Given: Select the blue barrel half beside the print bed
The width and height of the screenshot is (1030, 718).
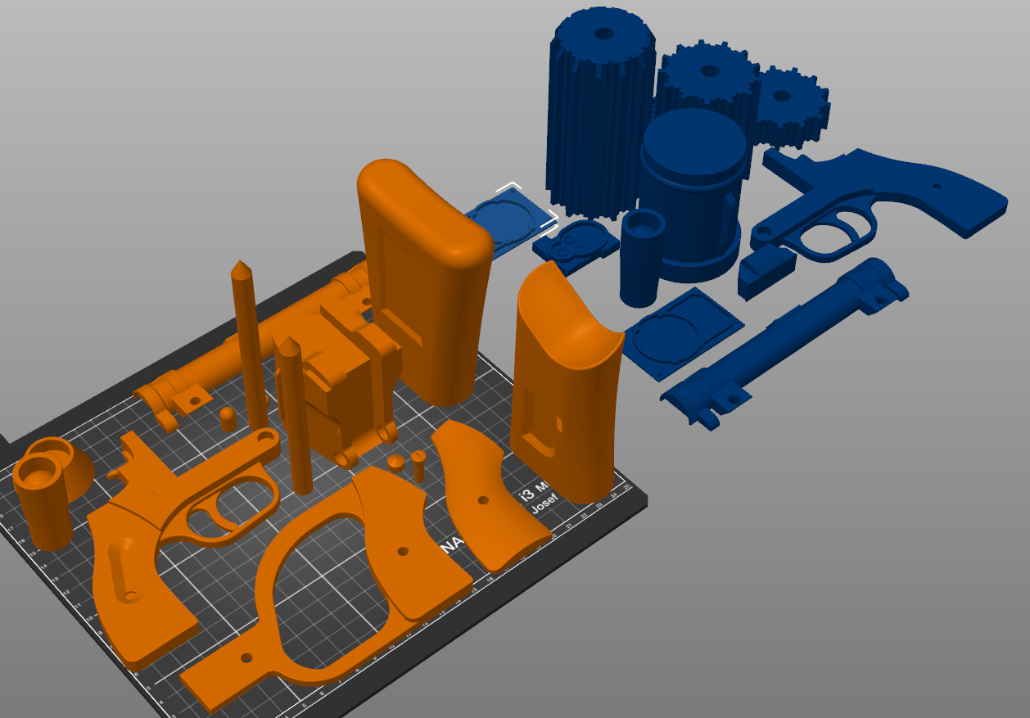Looking at the screenshot, I should click(782, 344).
